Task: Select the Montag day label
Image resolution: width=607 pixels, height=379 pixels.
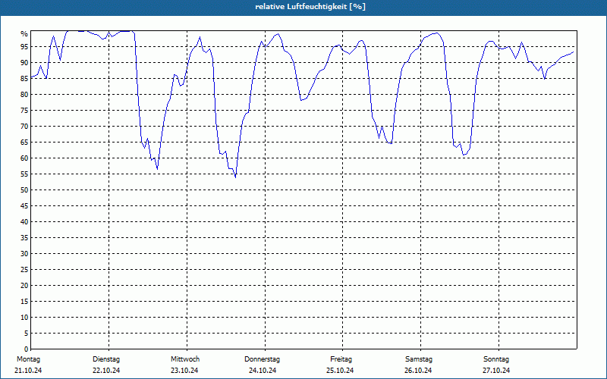Action: (28, 359)
